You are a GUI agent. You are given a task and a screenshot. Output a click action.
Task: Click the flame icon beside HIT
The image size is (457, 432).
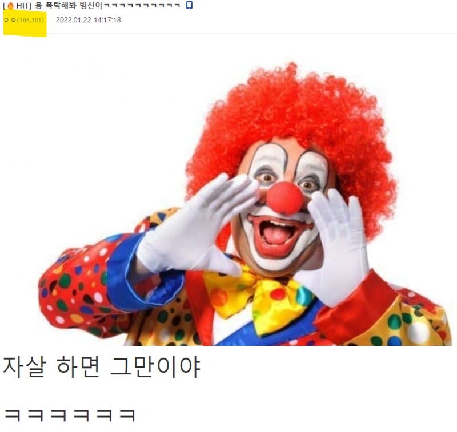[x=10, y=5]
